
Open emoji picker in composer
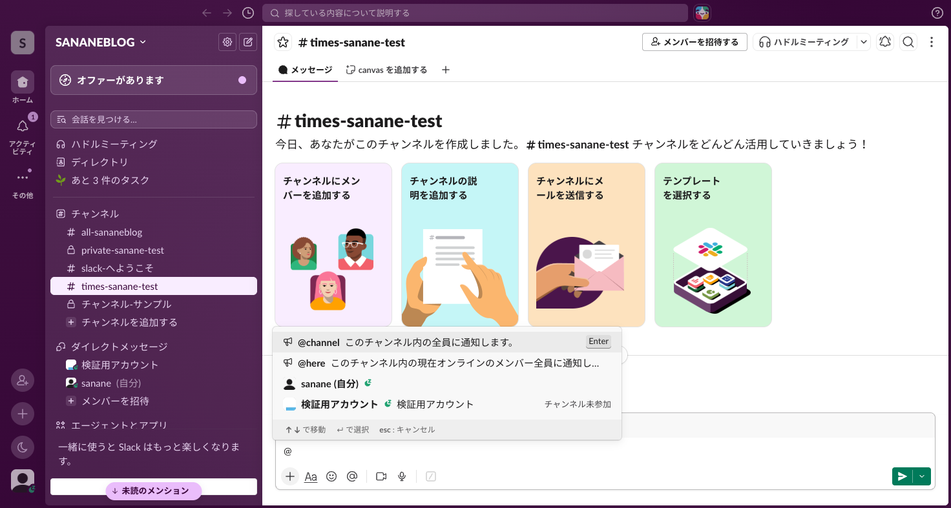pyautogui.click(x=331, y=476)
